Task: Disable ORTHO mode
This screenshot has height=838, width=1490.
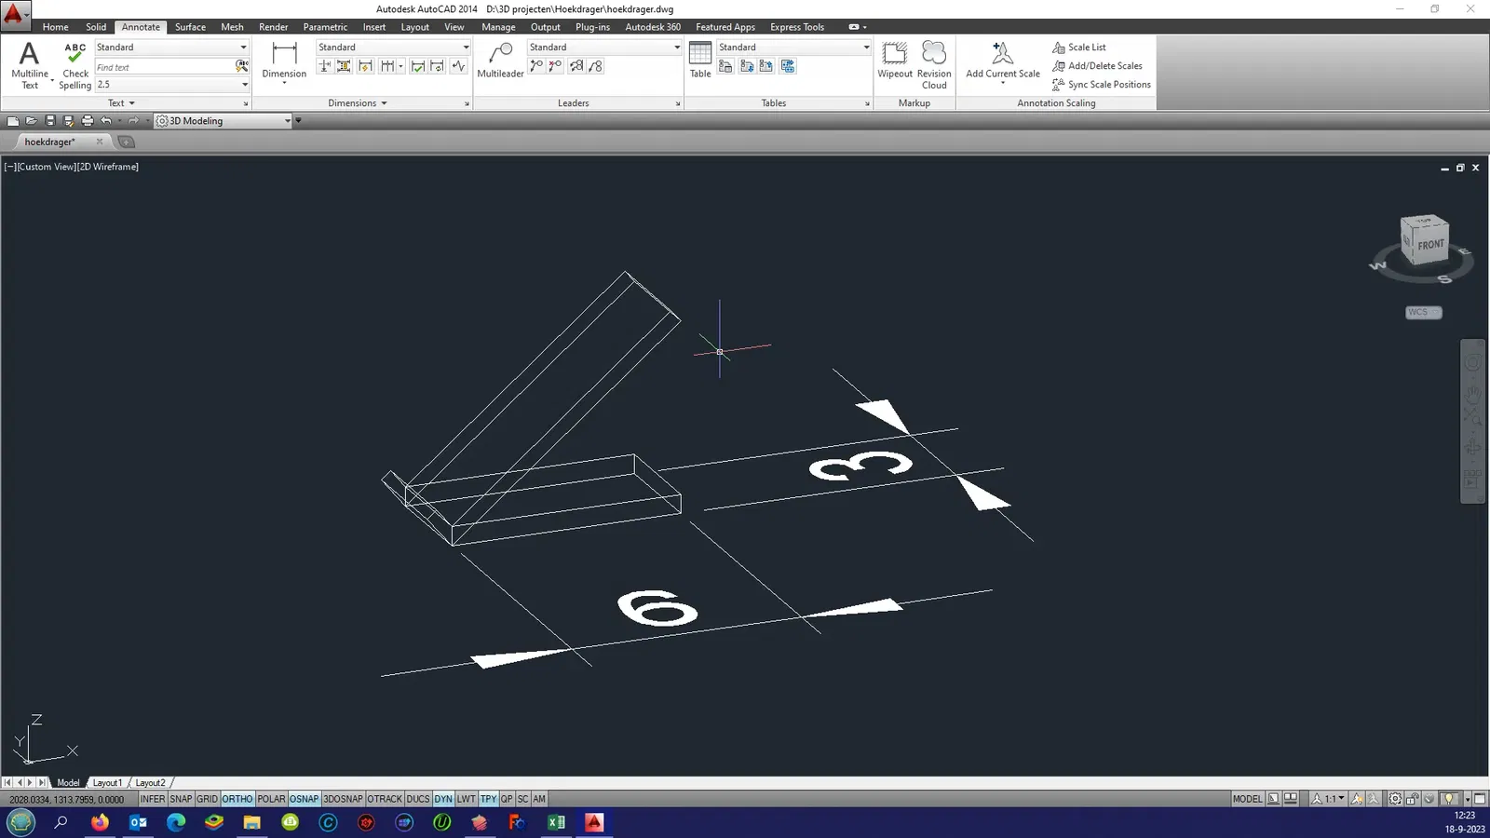Action: coord(237,799)
